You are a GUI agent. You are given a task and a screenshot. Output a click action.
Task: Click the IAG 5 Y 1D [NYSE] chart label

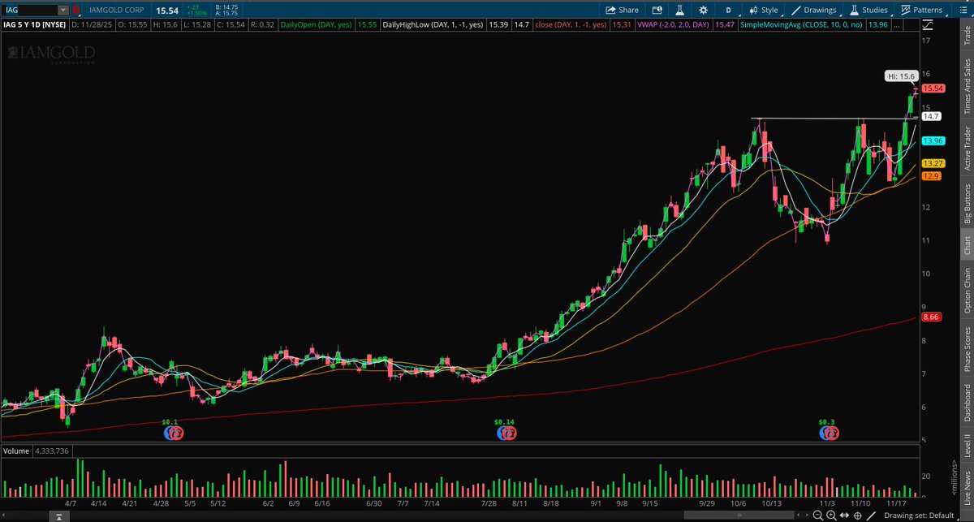point(33,25)
